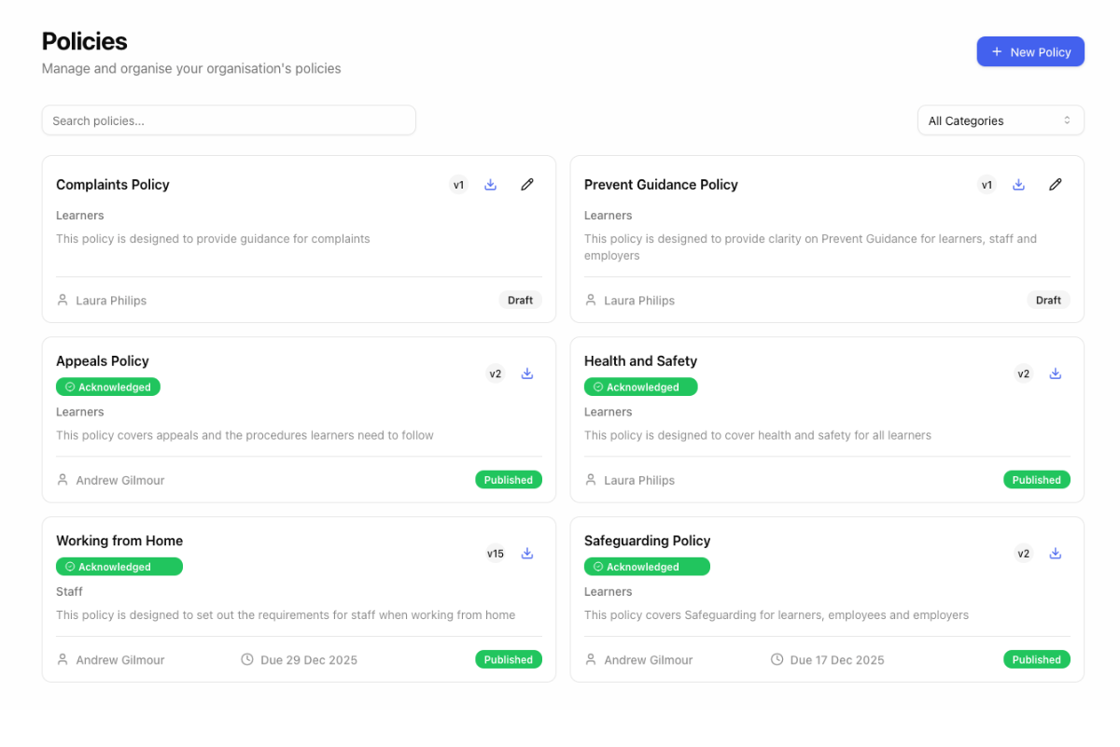Click Published status on Safeguarding Policy
1120x747 pixels.
click(1036, 659)
